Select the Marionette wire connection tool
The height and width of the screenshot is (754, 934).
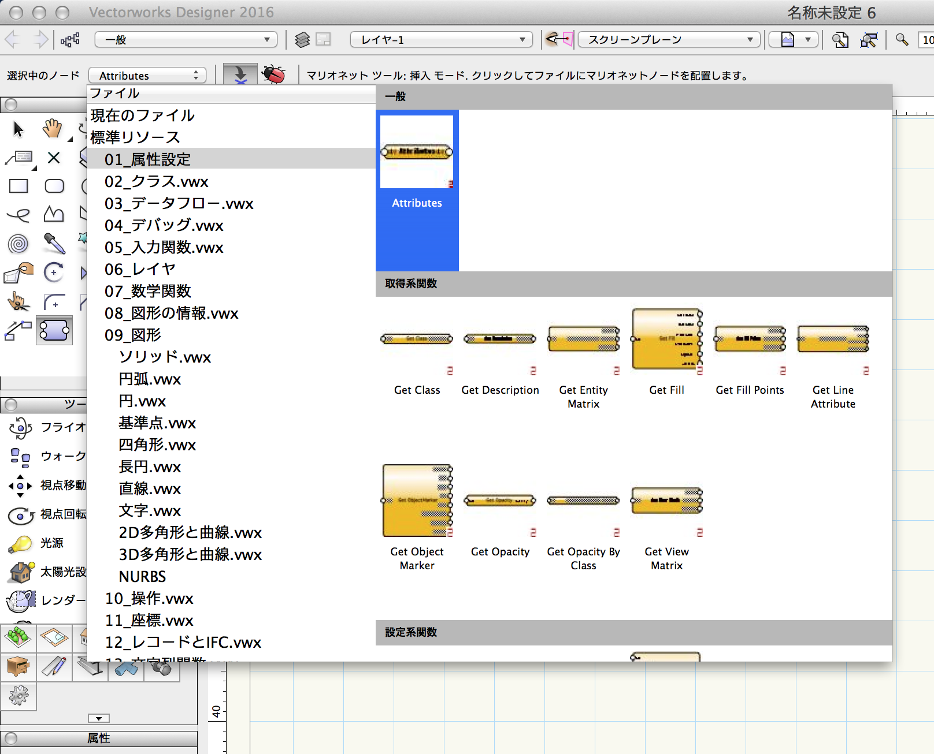[x=18, y=330]
